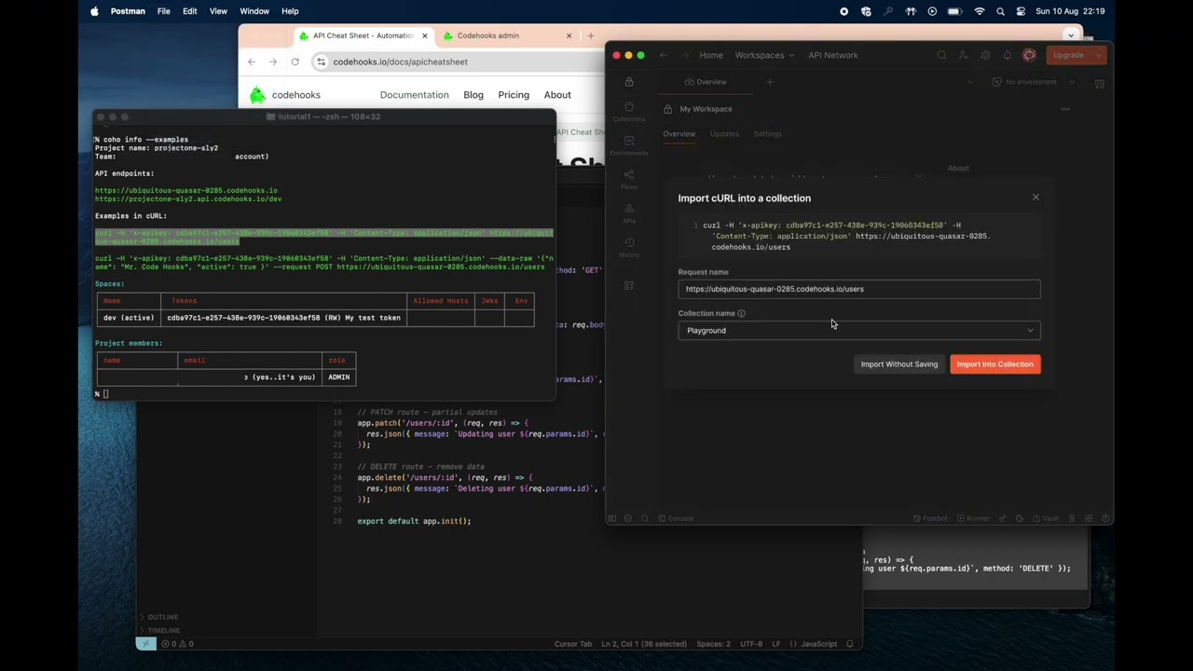Click API Network in Postman header
Viewport: 1193px width, 671px height.
[833, 55]
